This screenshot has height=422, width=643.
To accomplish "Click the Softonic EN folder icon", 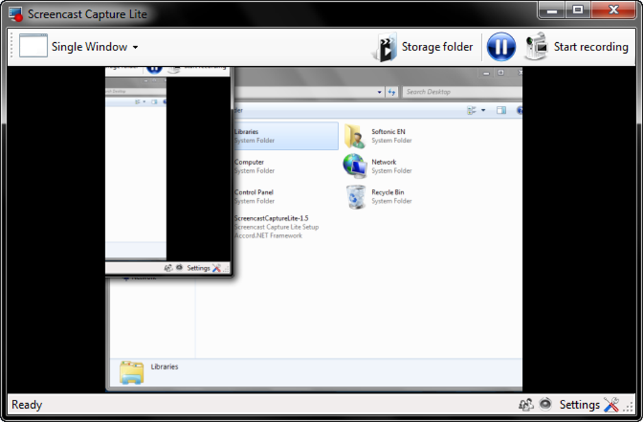I will coord(355,134).
